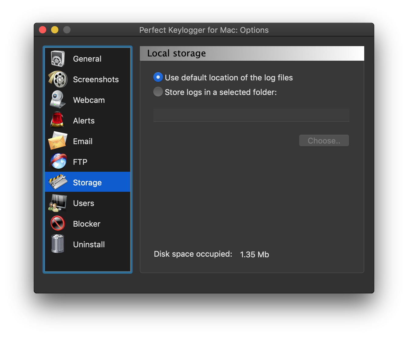Select the Email envelope icon

(x=57, y=141)
